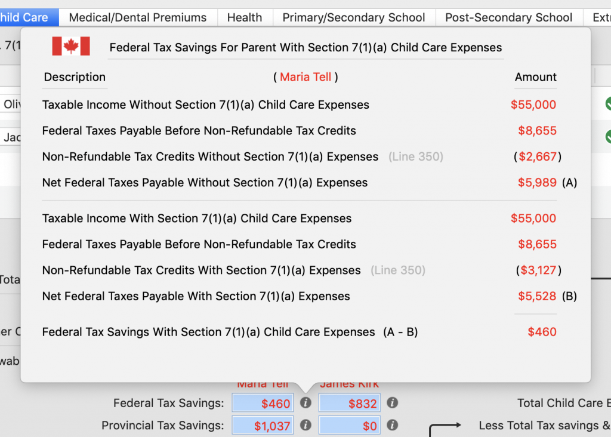Screen dimensions: 611x437
Task: Click Maria Tell's $460 Federal Tax Savings field
Action: pyautogui.click(x=263, y=404)
